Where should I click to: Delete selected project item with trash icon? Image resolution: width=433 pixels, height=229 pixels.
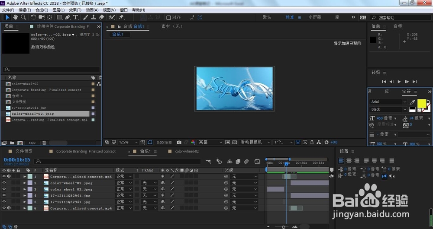click(44, 143)
